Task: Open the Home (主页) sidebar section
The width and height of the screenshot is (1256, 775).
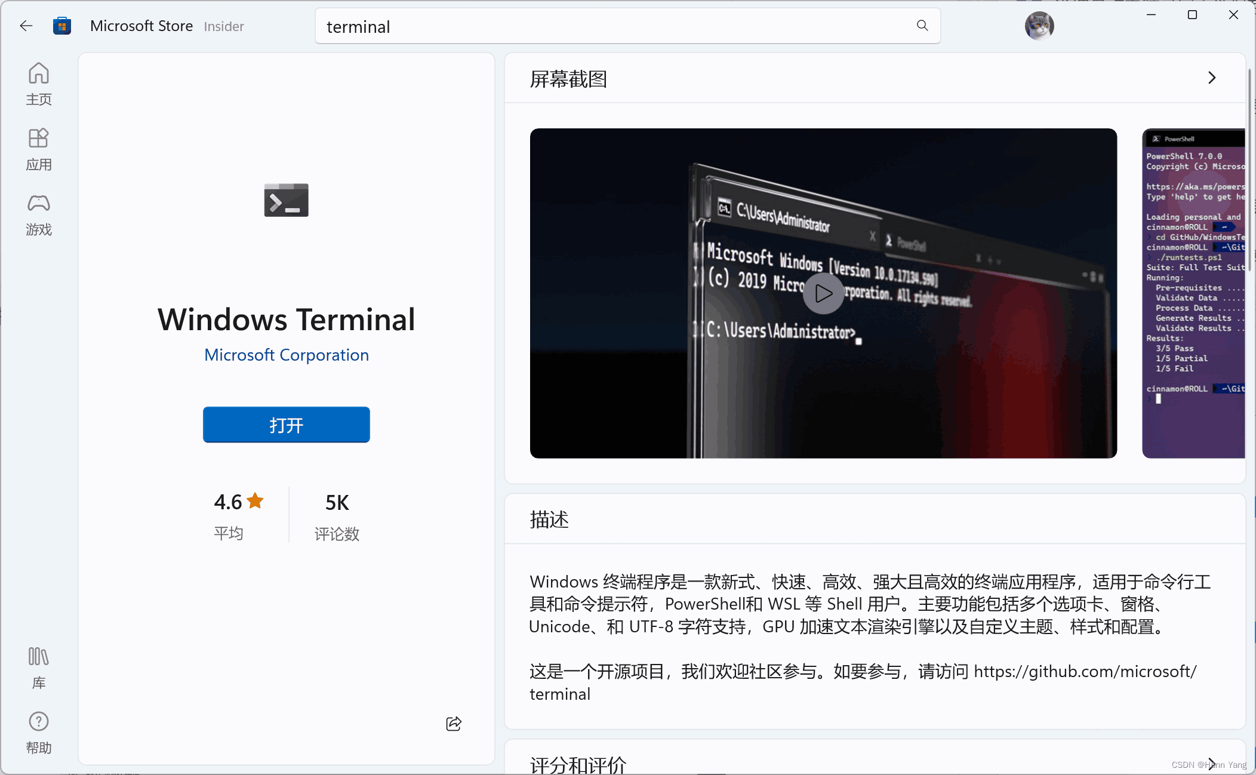Action: pos(39,84)
